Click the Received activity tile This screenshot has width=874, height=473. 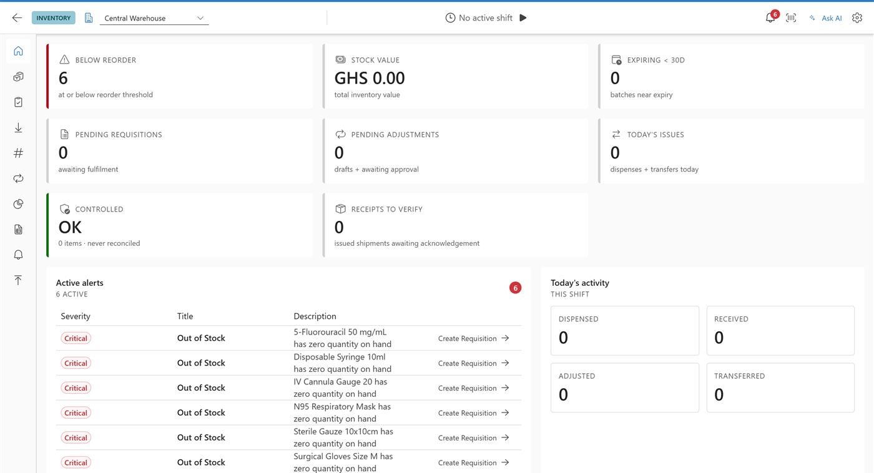pyautogui.click(x=780, y=331)
